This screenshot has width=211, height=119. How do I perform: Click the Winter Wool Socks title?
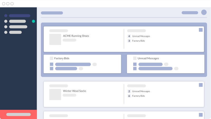[75, 91]
